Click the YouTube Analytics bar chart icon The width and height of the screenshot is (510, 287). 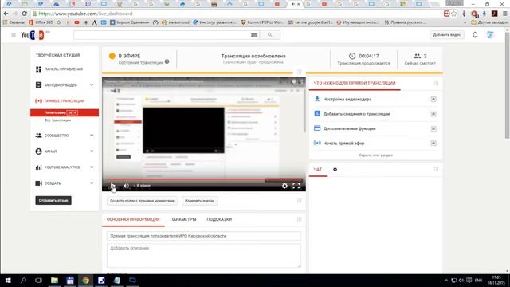point(38,167)
